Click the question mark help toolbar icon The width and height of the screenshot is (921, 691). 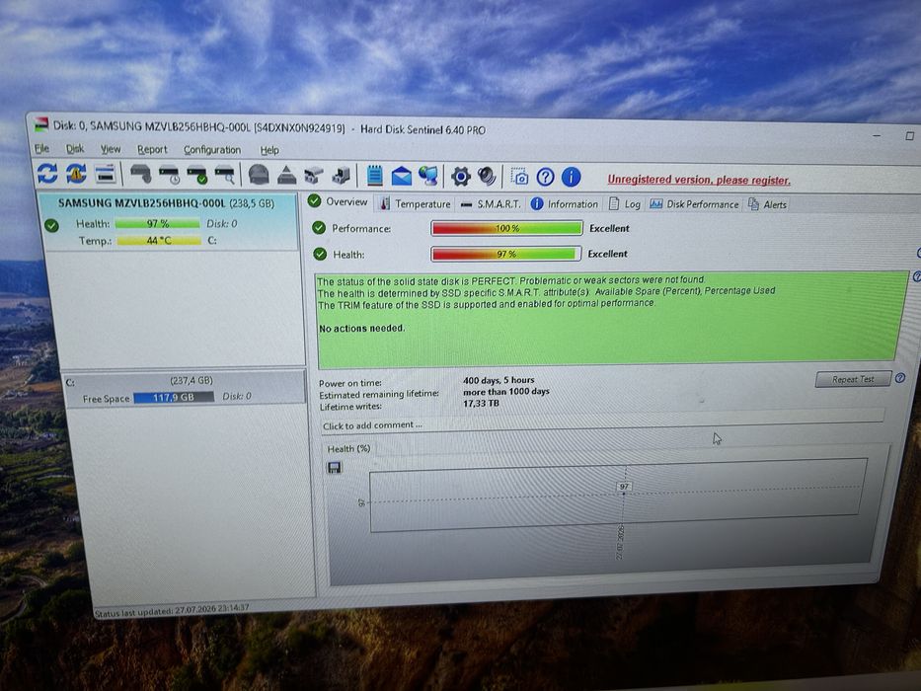point(545,177)
